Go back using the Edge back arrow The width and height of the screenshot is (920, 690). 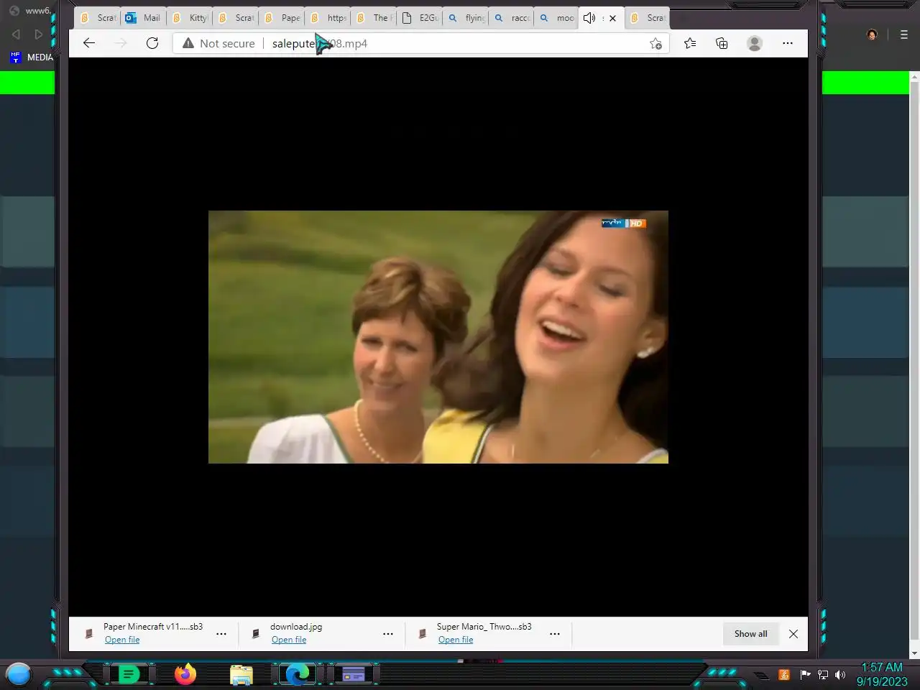click(x=89, y=43)
